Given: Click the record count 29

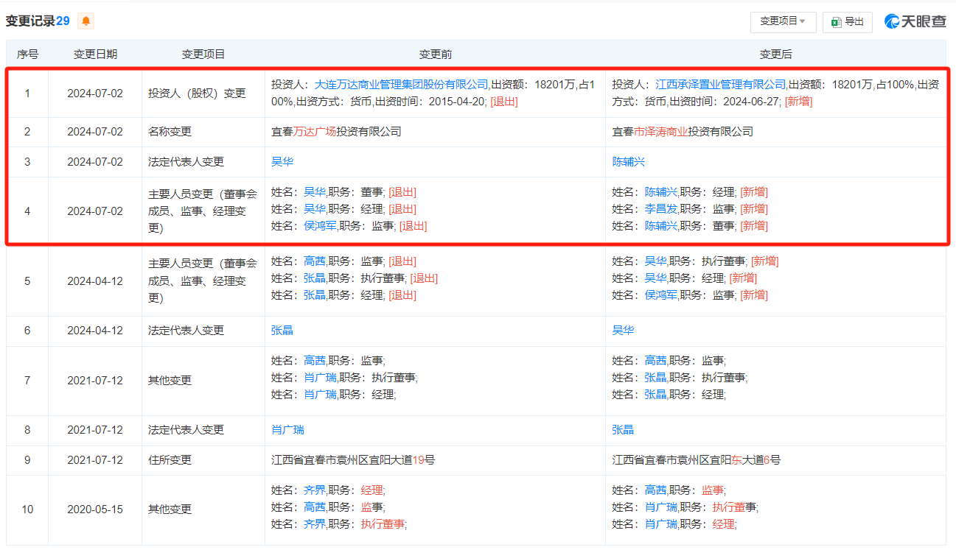Looking at the screenshot, I should (x=63, y=21).
